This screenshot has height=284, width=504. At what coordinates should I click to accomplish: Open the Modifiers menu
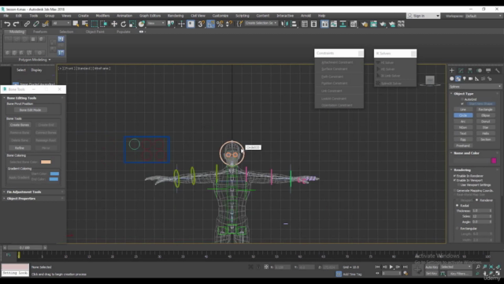pyautogui.click(x=102, y=16)
